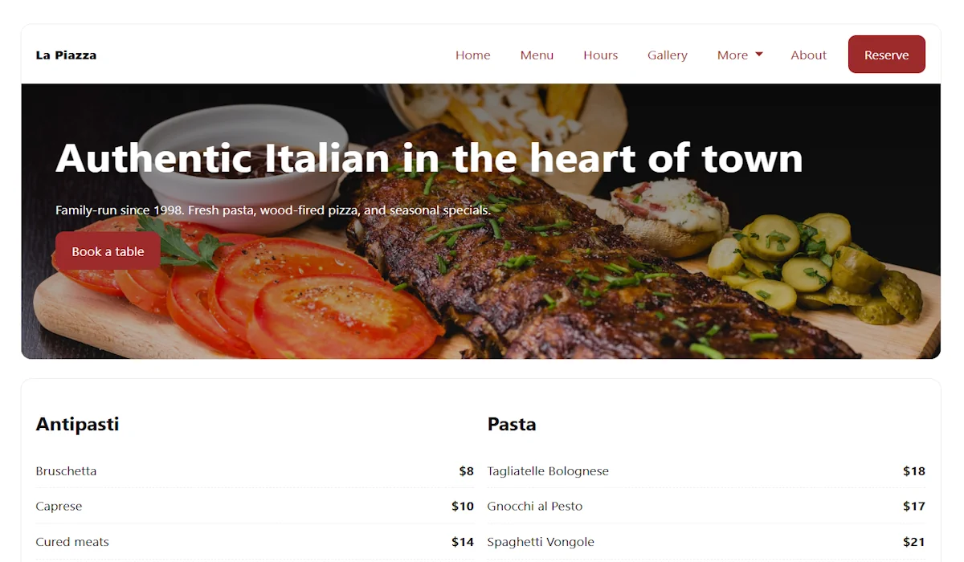Click the La Piazza logo text
This screenshot has width=964, height=562.
66,55
